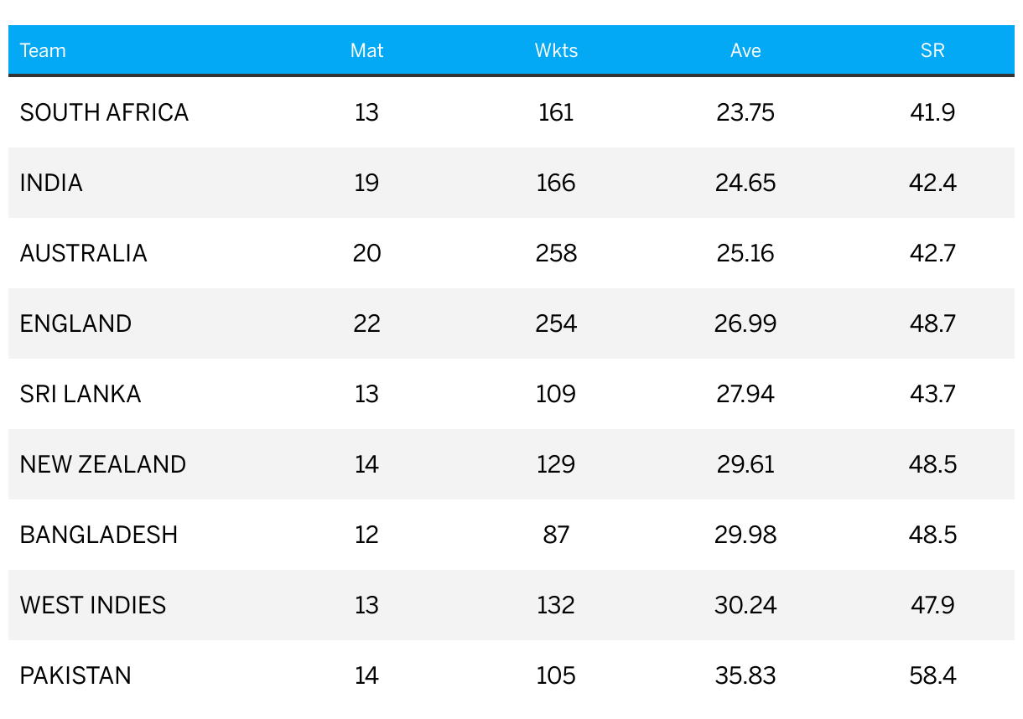Click India's 42.4 strike rate cell

(932, 183)
